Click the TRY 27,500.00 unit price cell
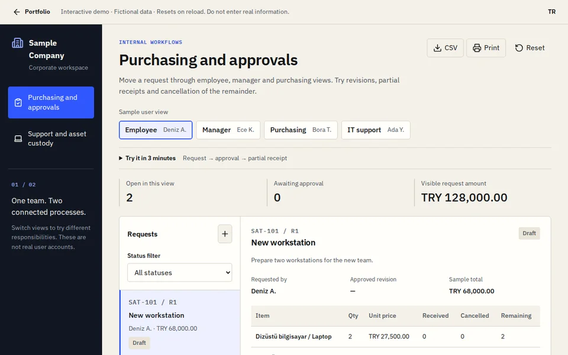 coord(389,337)
